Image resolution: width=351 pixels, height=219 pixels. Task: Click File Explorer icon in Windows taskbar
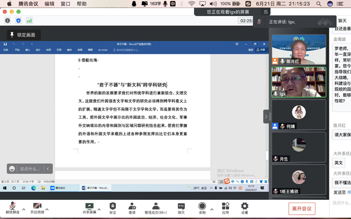43,188
